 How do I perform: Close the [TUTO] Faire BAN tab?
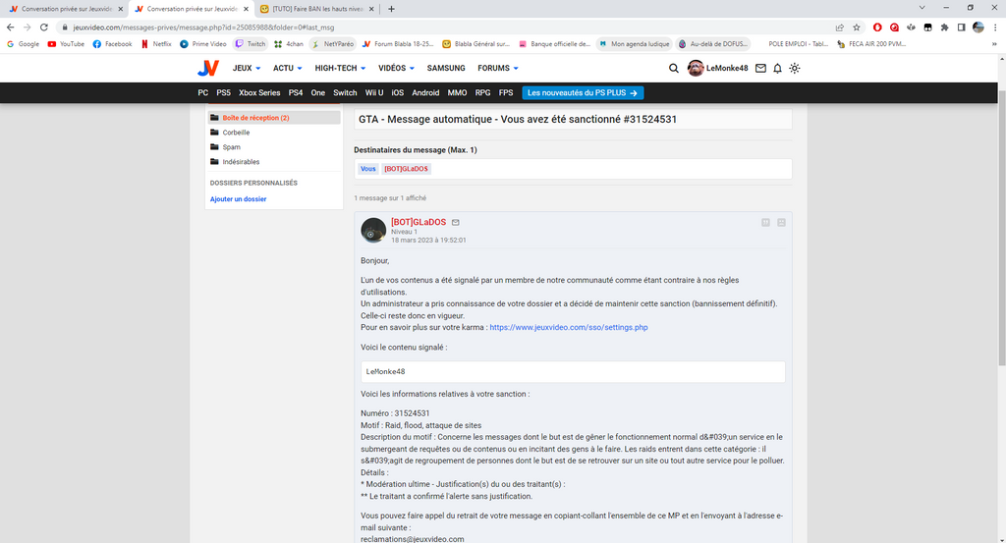coord(371,9)
